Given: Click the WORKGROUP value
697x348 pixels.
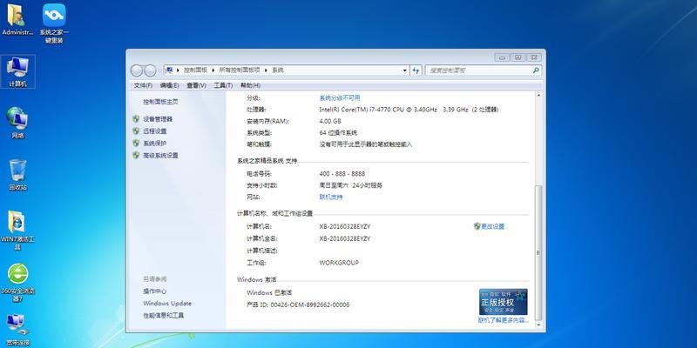Looking at the screenshot, I should pyautogui.click(x=339, y=263).
